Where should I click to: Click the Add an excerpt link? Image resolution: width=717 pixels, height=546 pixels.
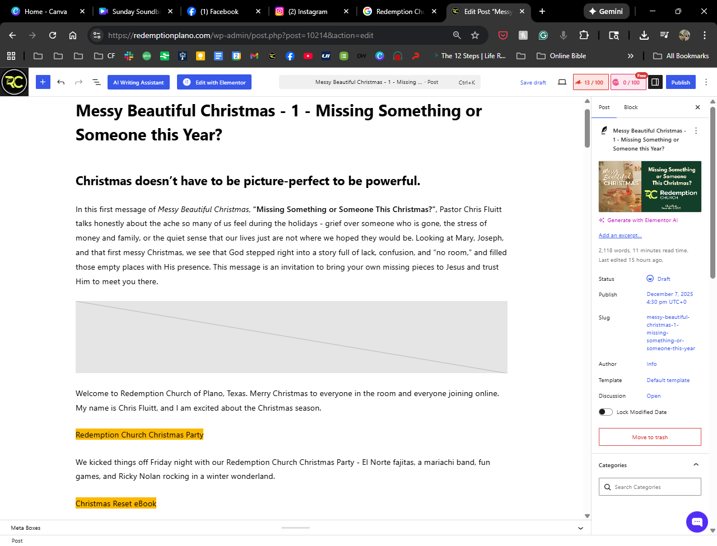pyautogui.click(x=620, y=236)
